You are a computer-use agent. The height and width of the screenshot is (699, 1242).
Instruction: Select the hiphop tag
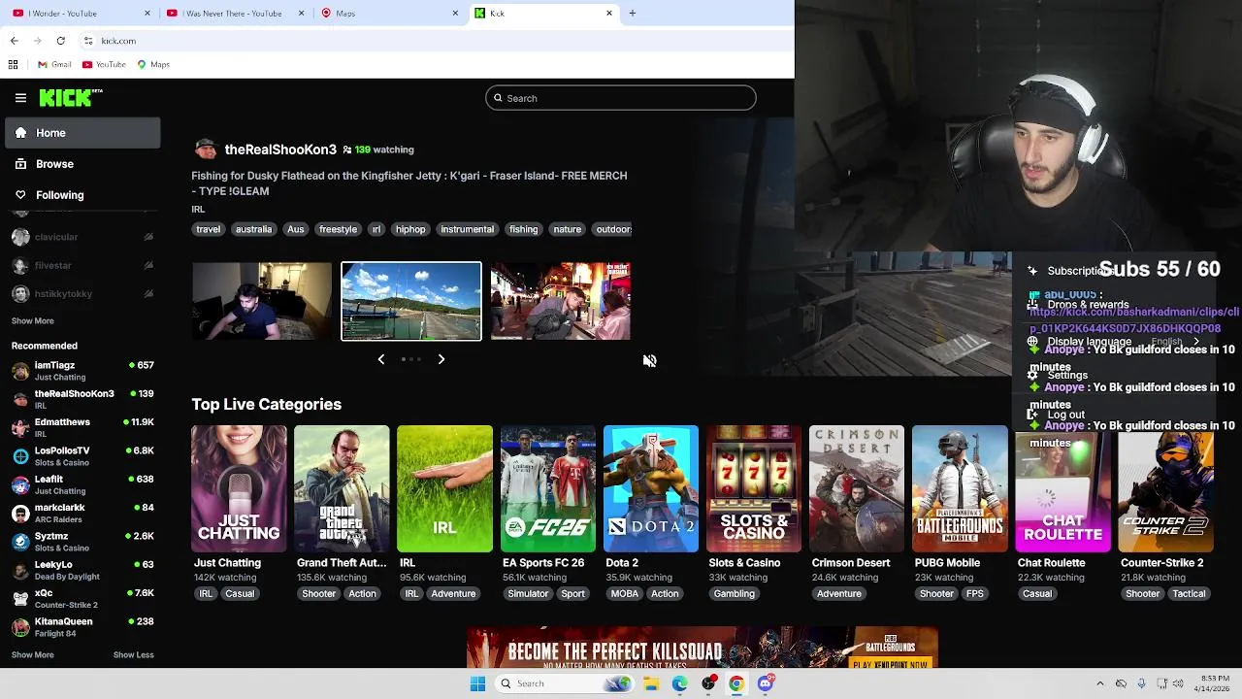[410, 229]
